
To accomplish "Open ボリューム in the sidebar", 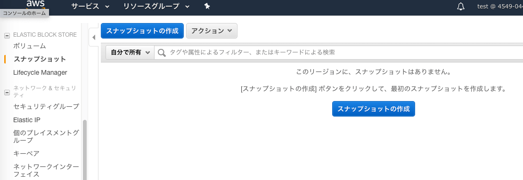I will point(30,46).
